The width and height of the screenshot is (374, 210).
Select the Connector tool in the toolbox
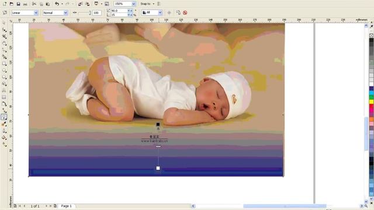4,110
